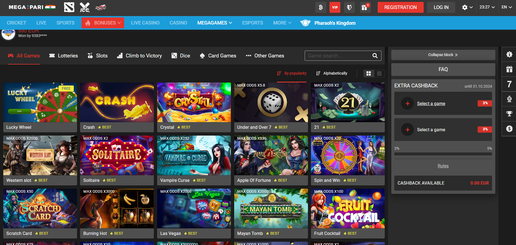Click the magnifier search icon
The image size is (516, 245).
click(375, 56)
